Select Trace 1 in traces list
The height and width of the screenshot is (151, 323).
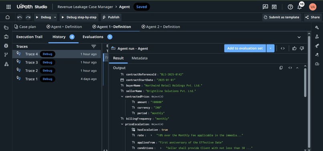coord(57,79)
